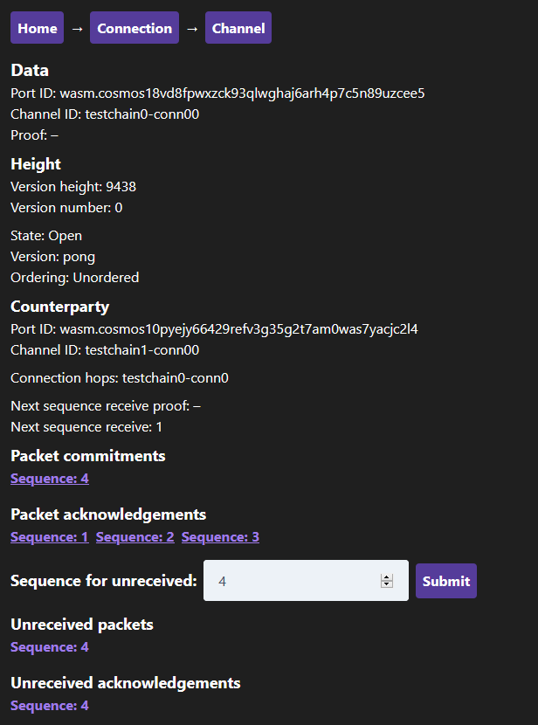The height and width of the screenshot is (725, 538).
Task: Select the Channel breadcrumb button
Action: [238, 28]
